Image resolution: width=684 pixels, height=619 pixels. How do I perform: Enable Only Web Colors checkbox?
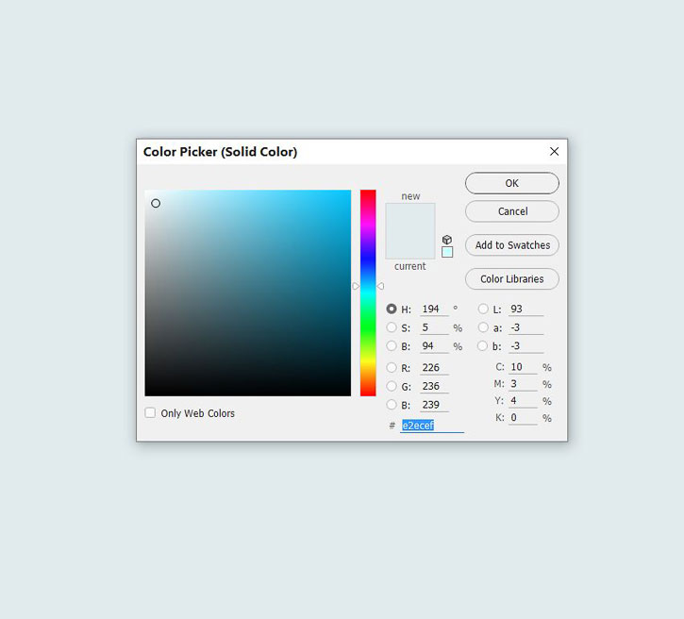[150, 412]
